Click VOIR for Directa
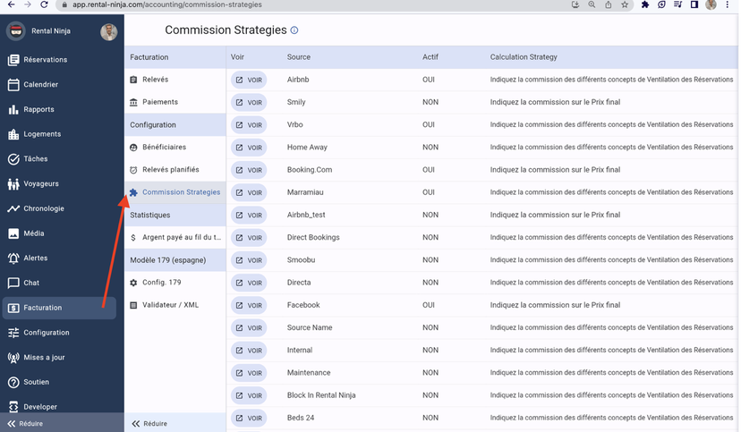The image size is (741, 432). click(249, 283)
